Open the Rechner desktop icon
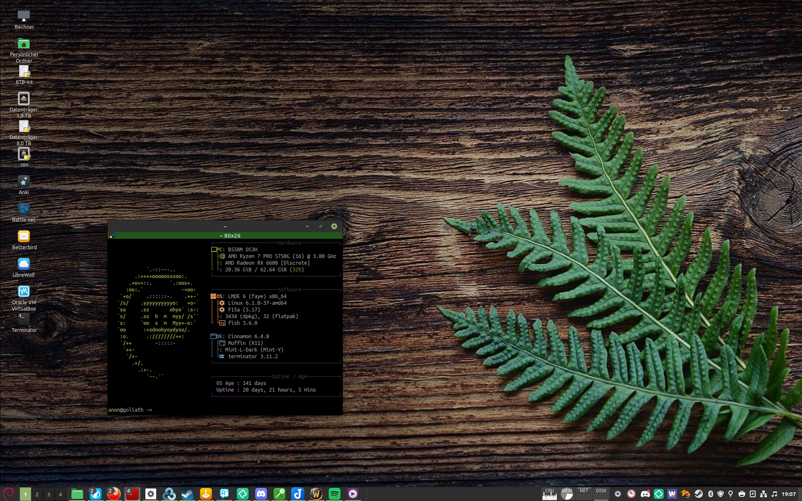The height and width of the screenshot is (501, 802). click(x=24, y=20)
